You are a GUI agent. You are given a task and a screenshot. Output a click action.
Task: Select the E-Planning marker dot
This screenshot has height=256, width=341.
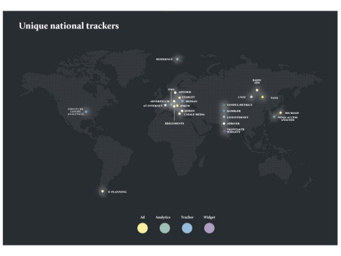103,191
